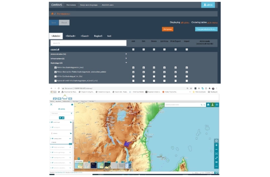The height and width of the screenshot is (177, 270).
Task: Toggle Import checkbox in last Hydrology row
Action: 187,81
